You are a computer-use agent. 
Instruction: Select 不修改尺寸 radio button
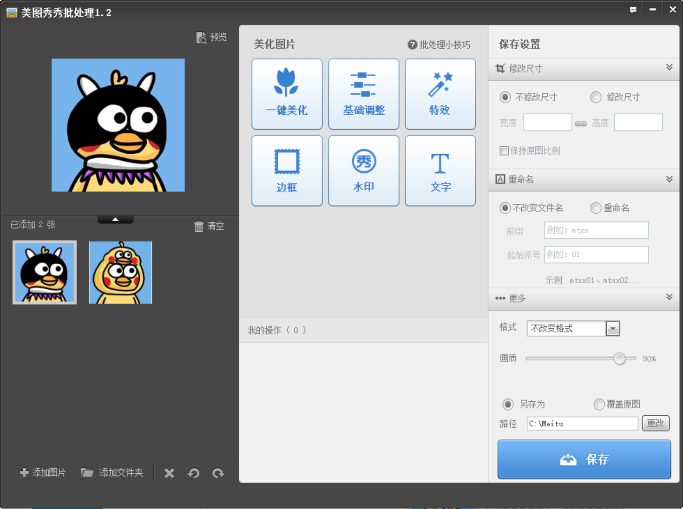tap(505, 97)
